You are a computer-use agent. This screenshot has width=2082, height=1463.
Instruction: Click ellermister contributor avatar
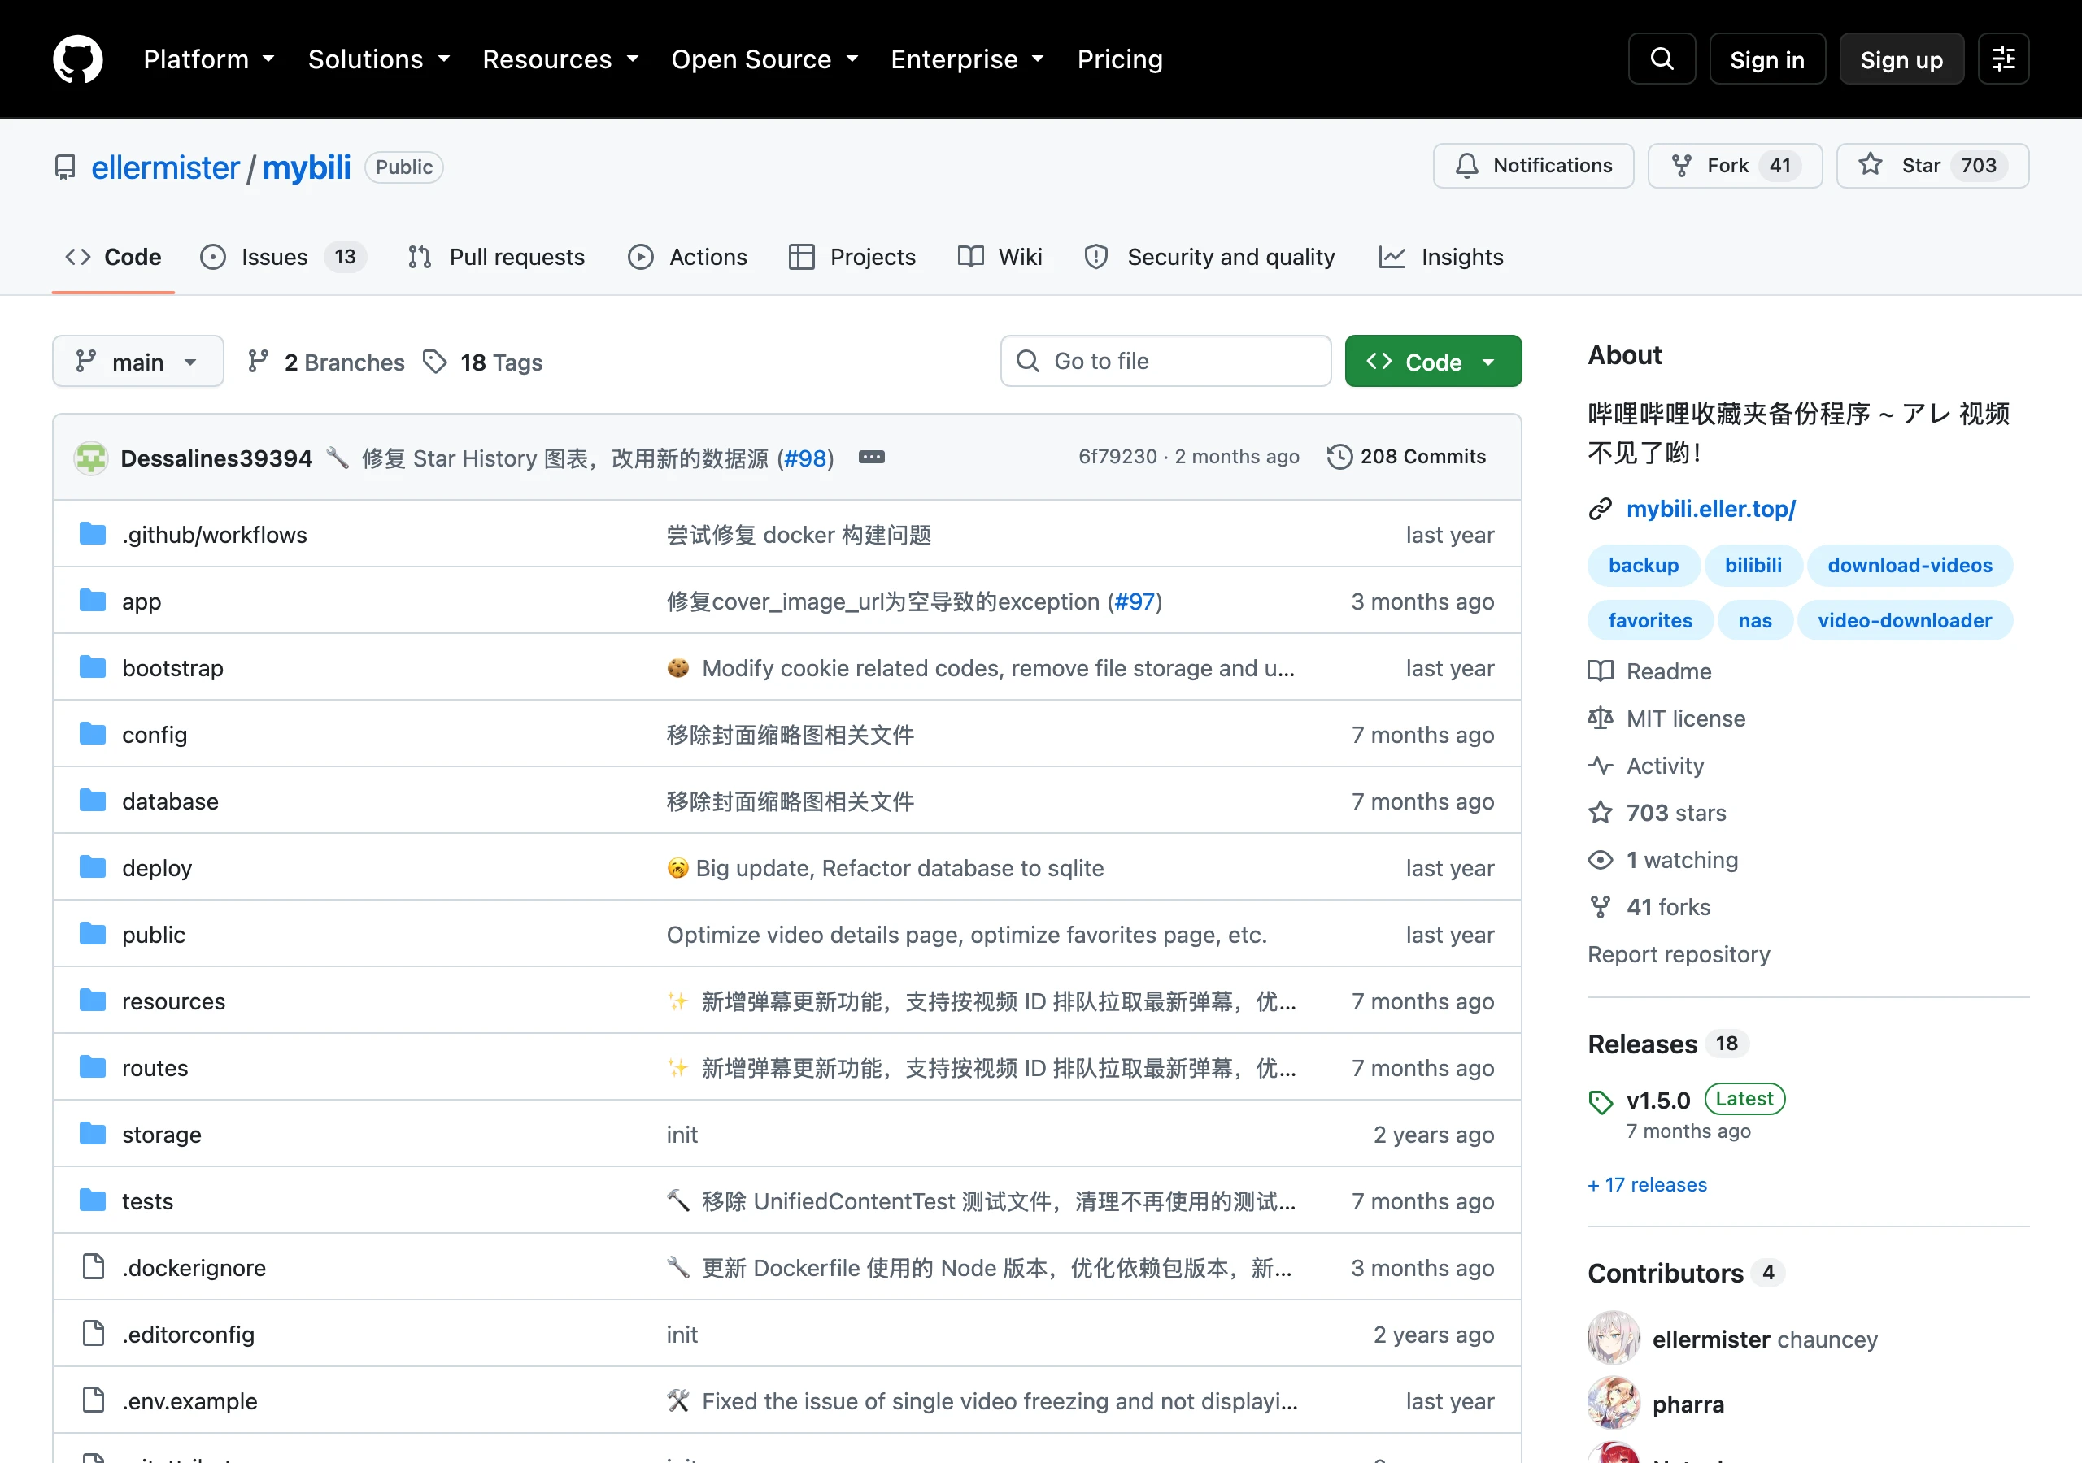(1614, 1339)
